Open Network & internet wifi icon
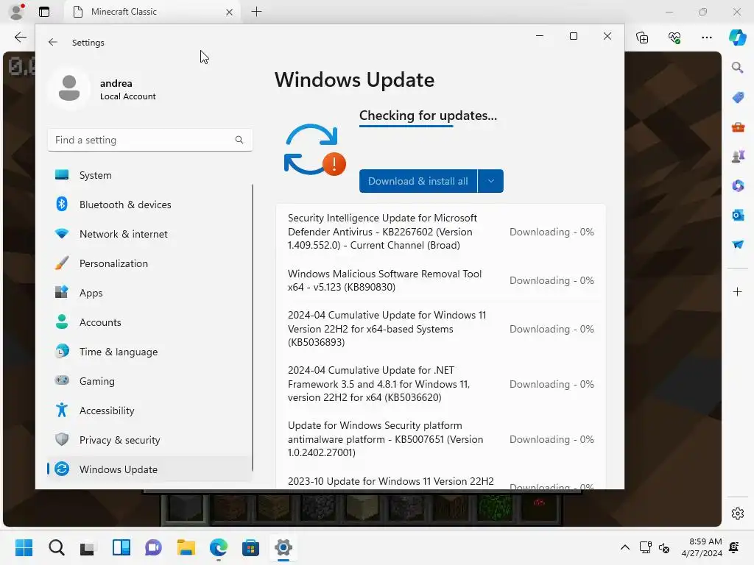 tap(62, 233)
